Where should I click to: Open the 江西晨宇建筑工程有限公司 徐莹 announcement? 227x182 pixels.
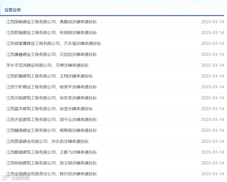[49, 109]
